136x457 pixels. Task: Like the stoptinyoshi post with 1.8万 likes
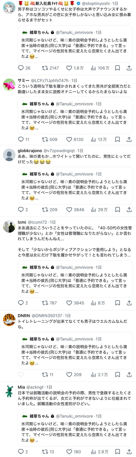pos(75,68)
